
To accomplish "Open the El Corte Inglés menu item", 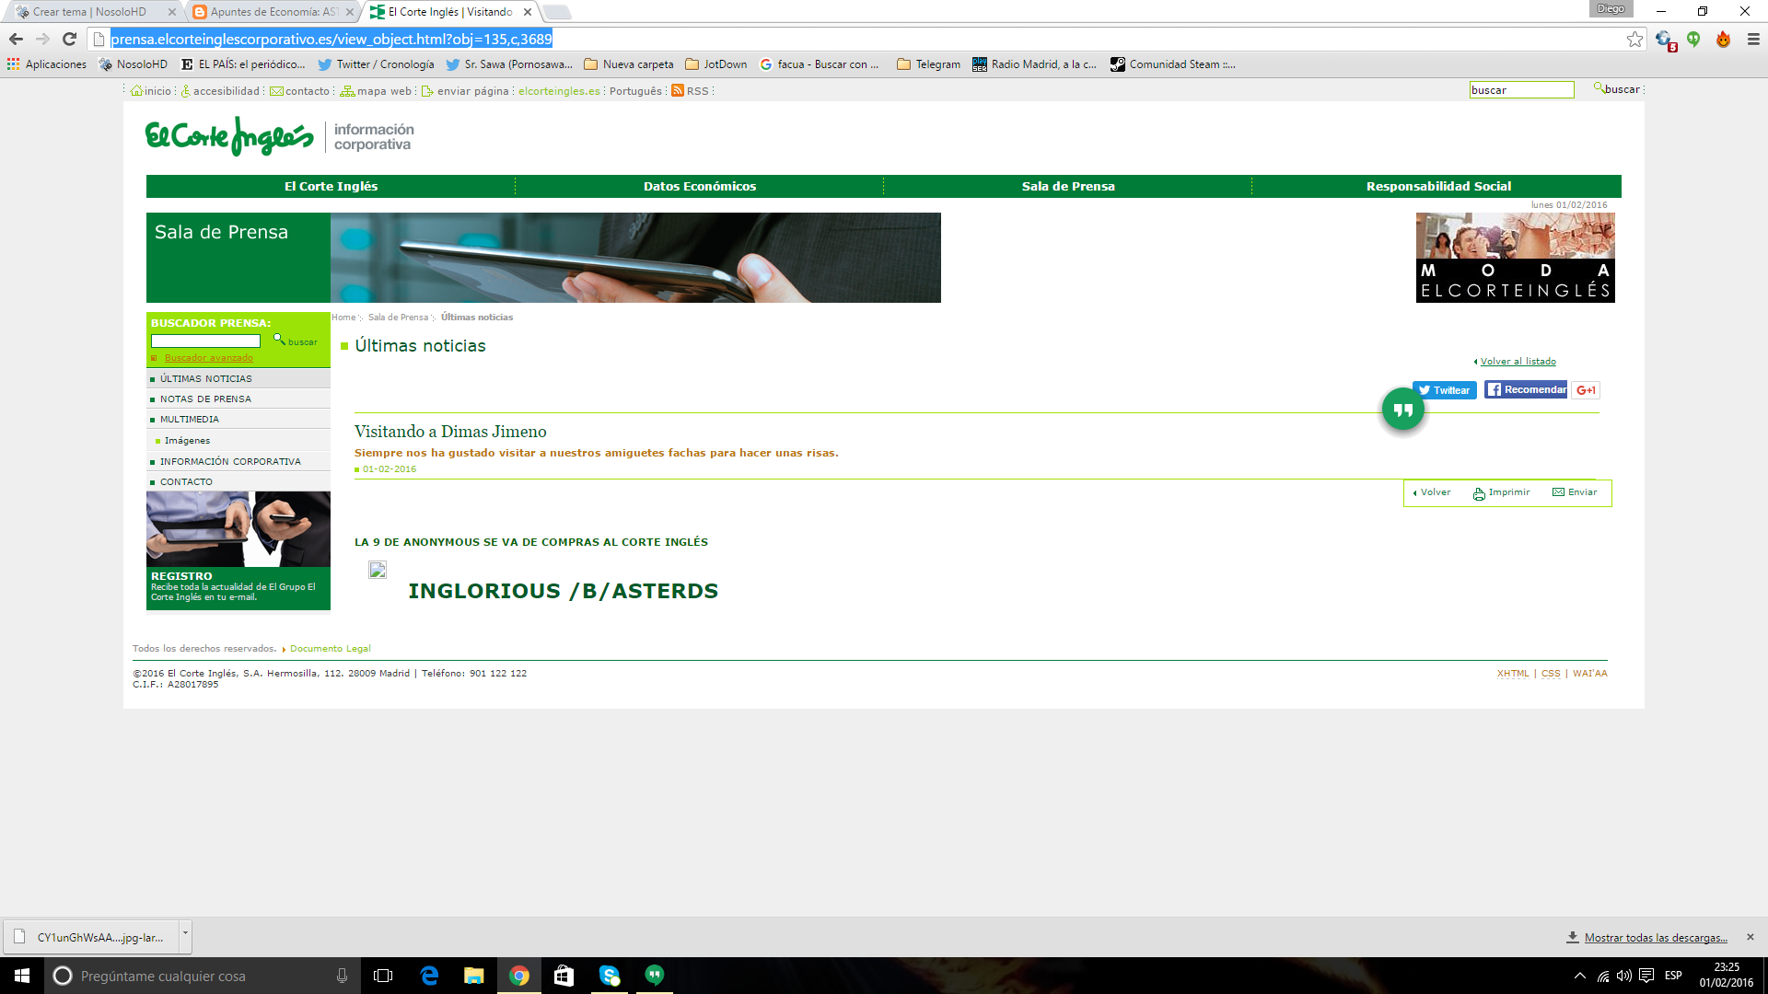I will click(x=331, y=186).
